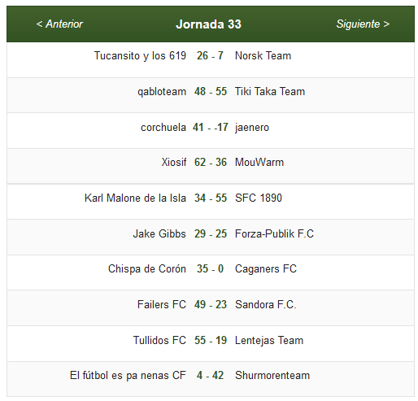View corchuela vs jaenero 41 - -17 result
418x401 pixels.
point(211,127)
